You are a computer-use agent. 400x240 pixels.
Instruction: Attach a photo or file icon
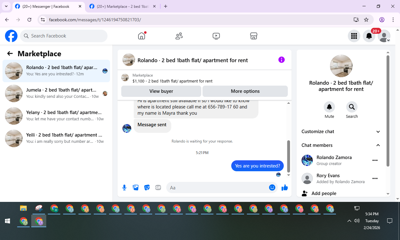point(136,187)
